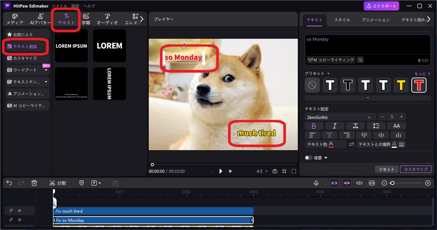The height and width of the screenshot is (230, 437).
Task: Show more right panel tabs with chevron
Action: coord(429,19)
